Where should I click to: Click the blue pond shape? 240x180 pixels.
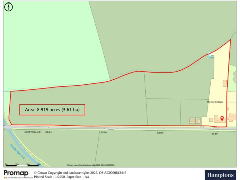210,54
